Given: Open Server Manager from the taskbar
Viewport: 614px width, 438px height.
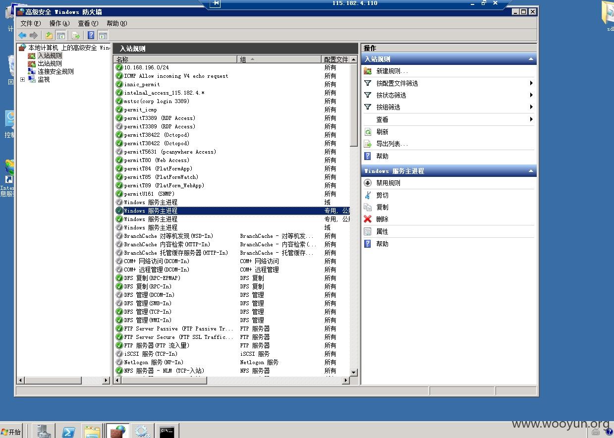Looking at the screenshot, I should coord(44,431).
